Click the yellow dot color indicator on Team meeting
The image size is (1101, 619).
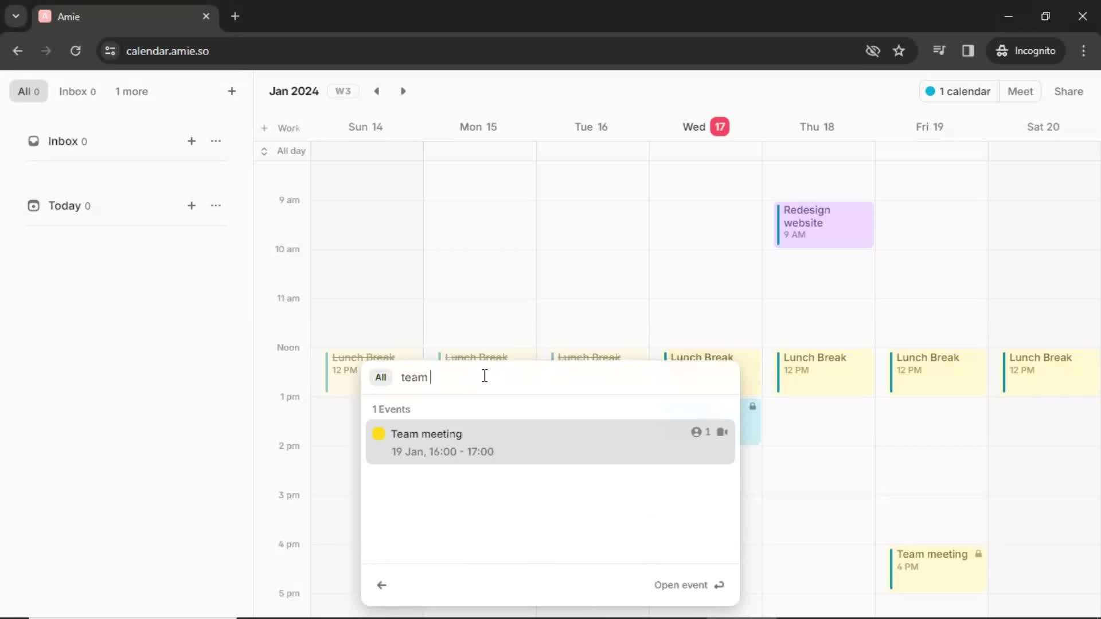point(379,433)
